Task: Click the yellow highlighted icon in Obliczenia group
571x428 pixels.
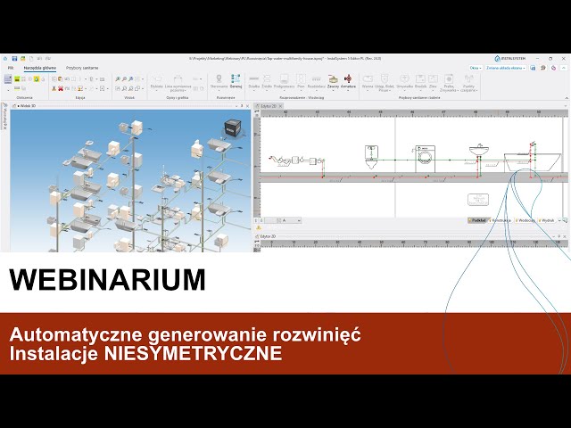Action: pyautogui.click(x=37, y=79)
